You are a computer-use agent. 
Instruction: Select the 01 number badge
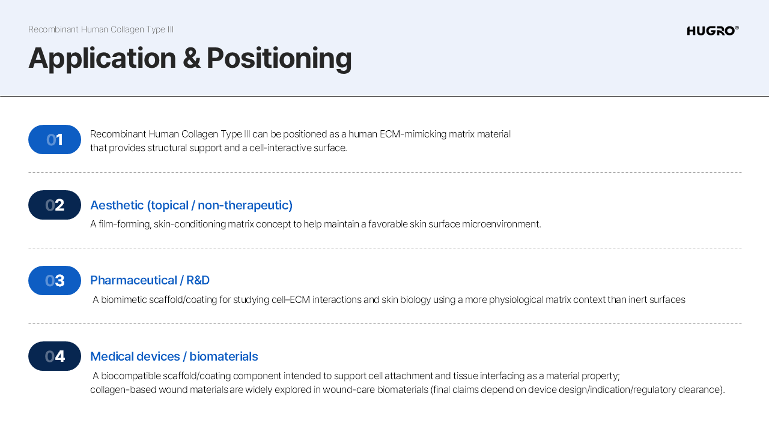55,140
